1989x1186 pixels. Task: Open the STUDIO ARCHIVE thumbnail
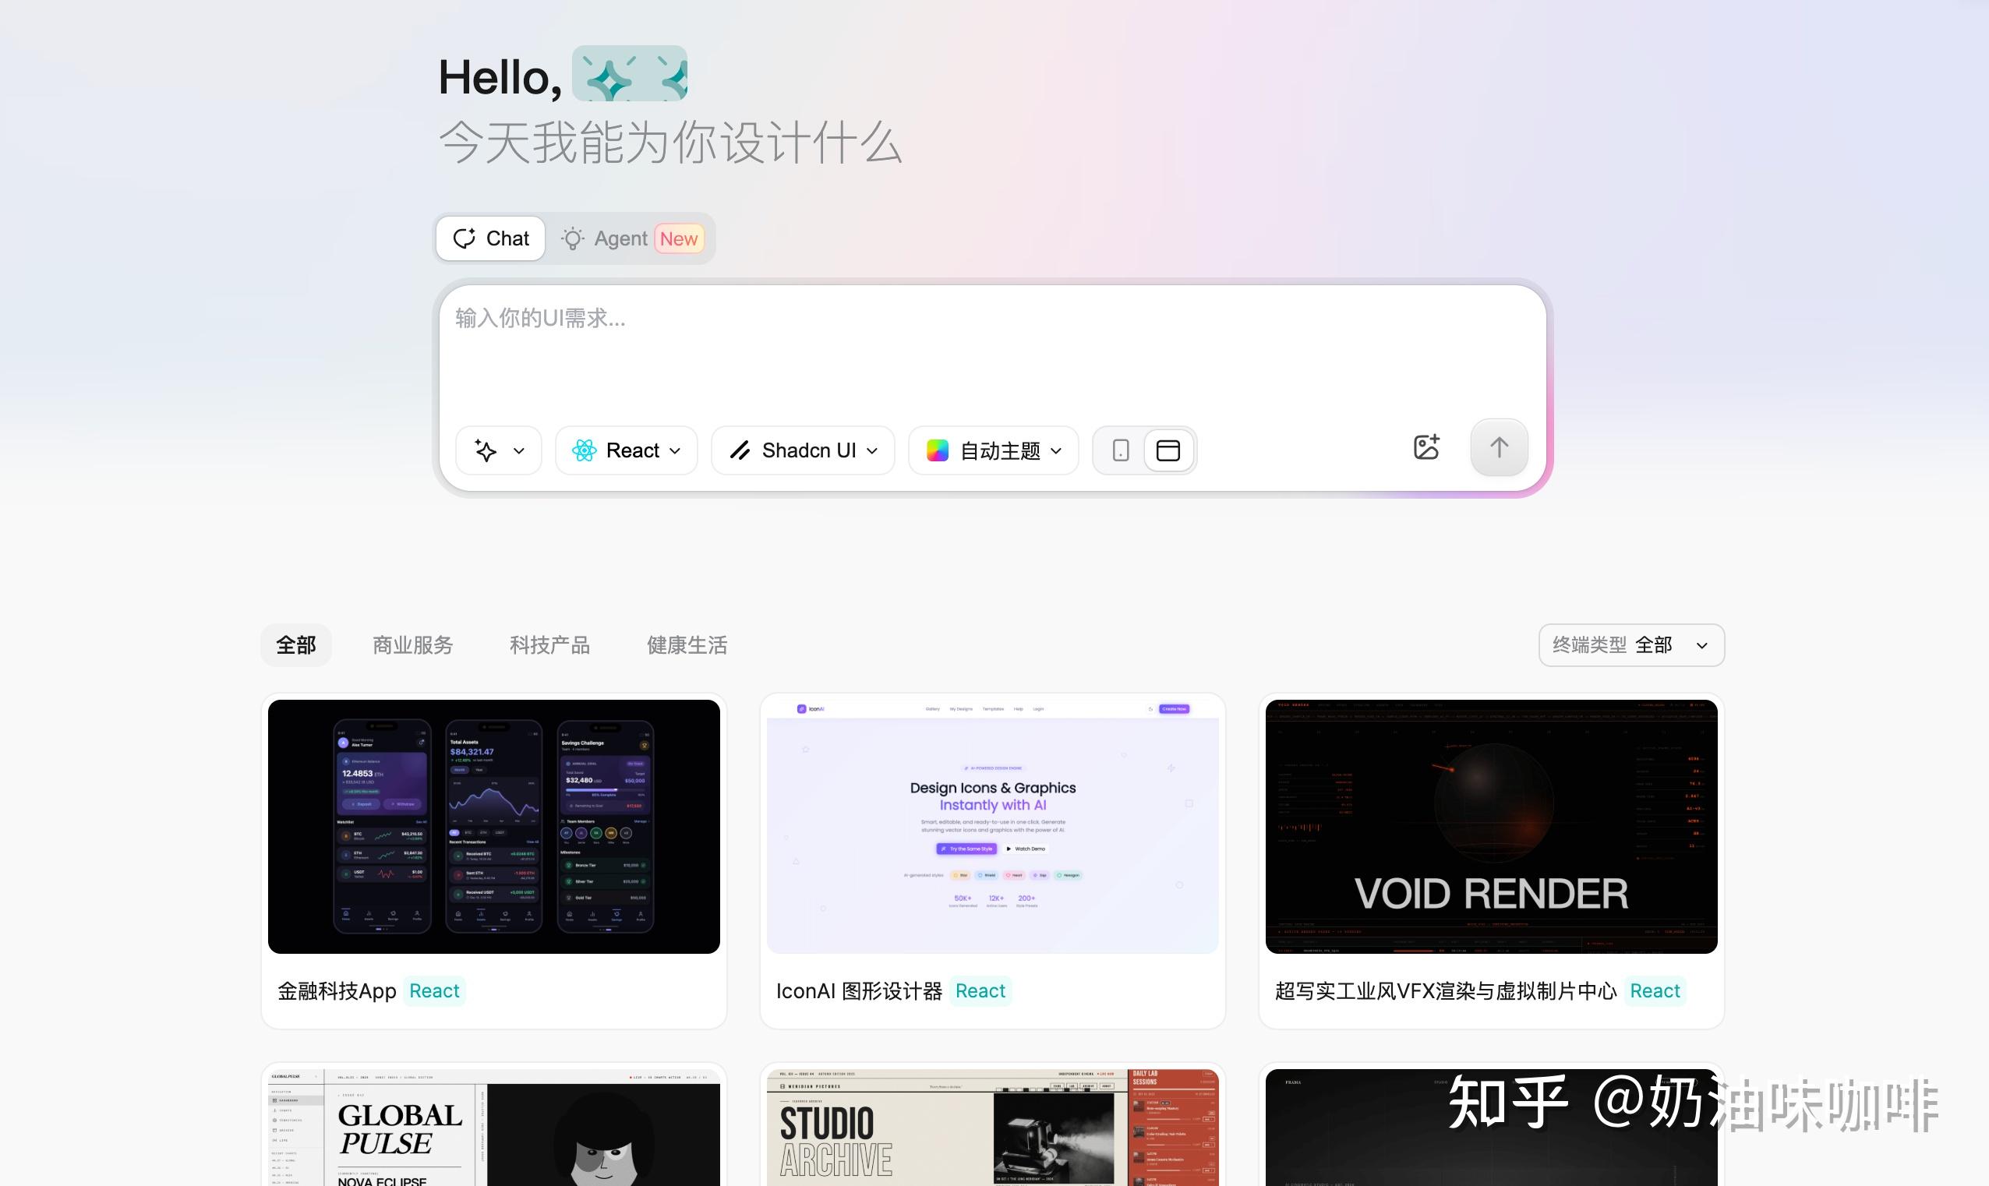pos(992,1128)
